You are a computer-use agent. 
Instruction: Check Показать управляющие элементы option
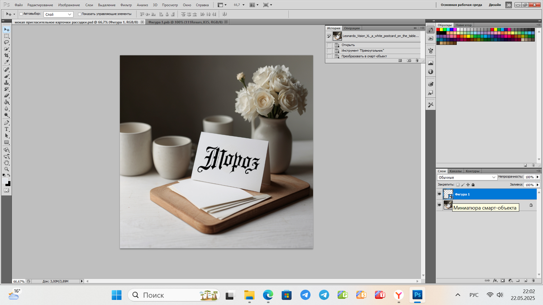point(80,14)
